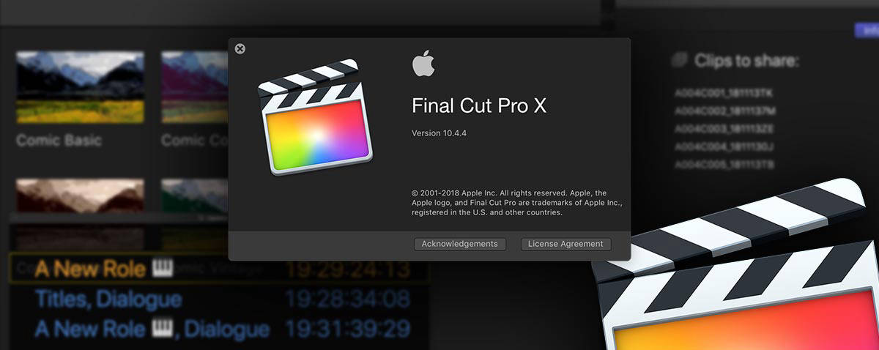Click the Final Cut Pro clapperboard icon in dialog
This screenshot has height=350, width=879.
(315, 117)
